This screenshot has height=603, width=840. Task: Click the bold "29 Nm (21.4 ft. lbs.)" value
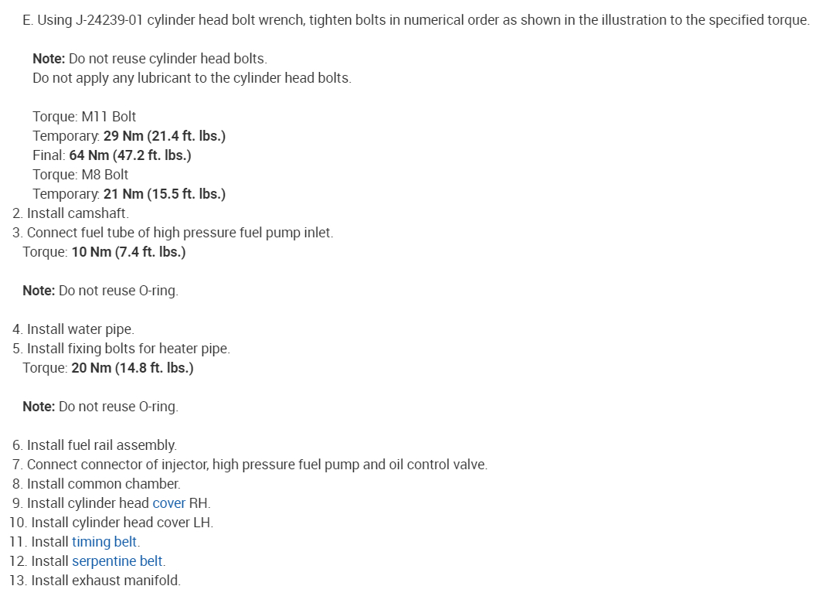click(164, 136)
